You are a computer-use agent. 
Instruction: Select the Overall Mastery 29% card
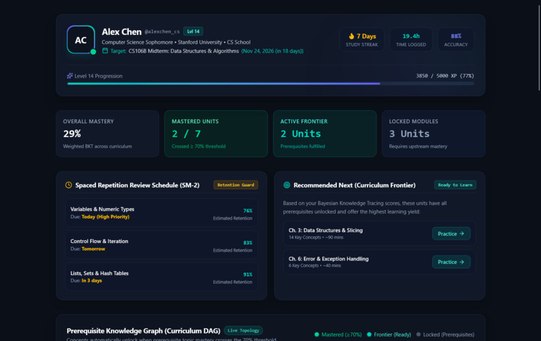[x=107, y=134]
